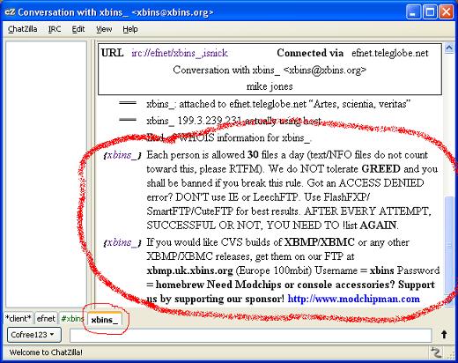Click the connection status icon in status bar

(x=436, y=352)
